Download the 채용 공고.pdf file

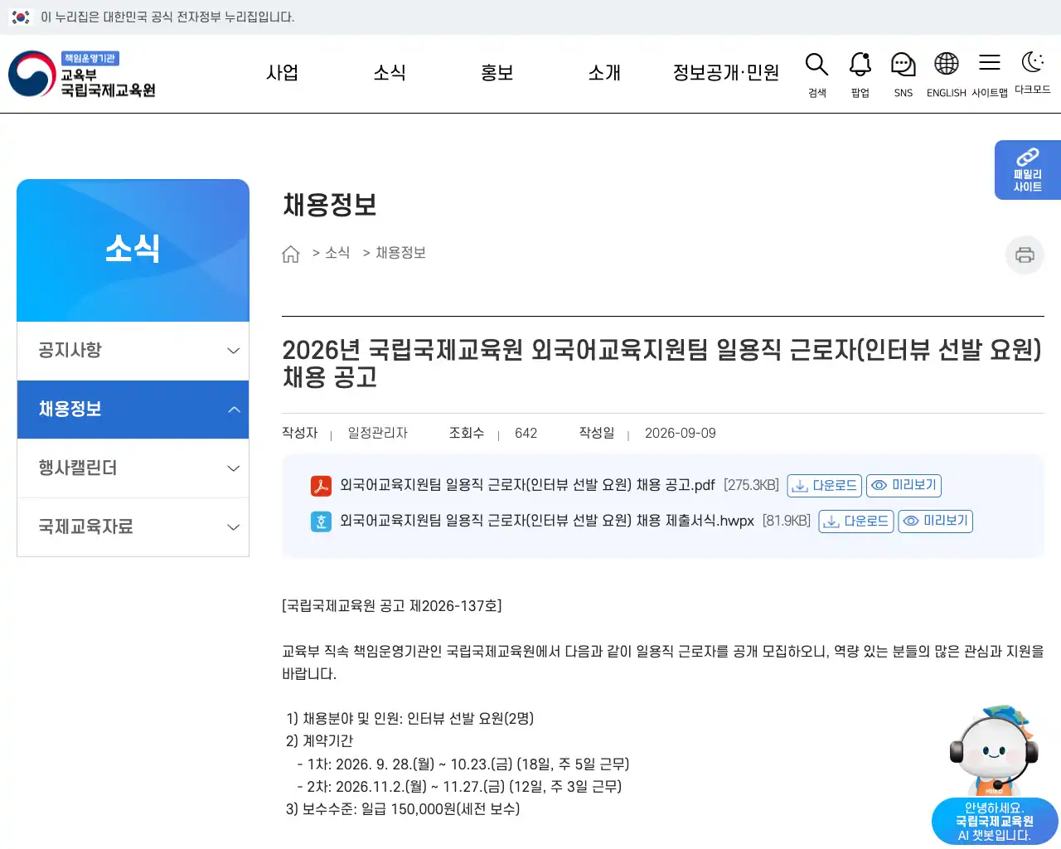coord(825,486)
